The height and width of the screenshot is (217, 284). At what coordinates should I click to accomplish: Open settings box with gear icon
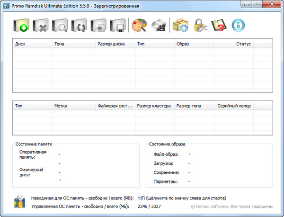[181, 25]
